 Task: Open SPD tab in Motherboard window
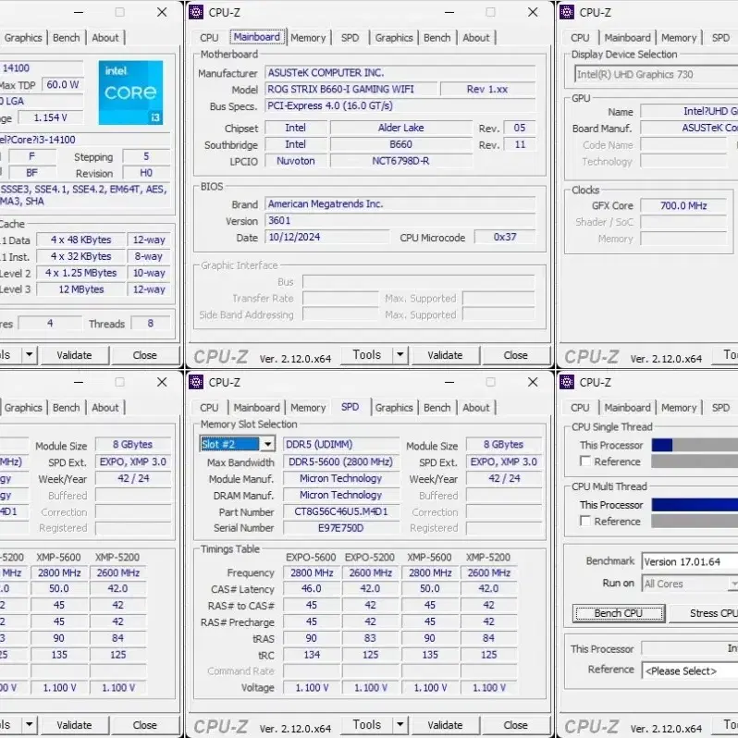[350, 38]
